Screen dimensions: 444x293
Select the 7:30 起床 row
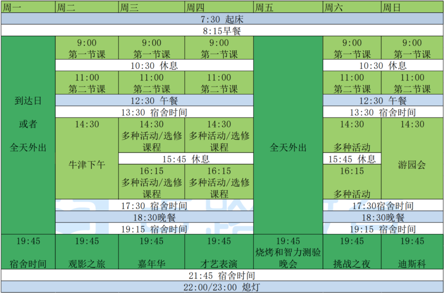222,19
